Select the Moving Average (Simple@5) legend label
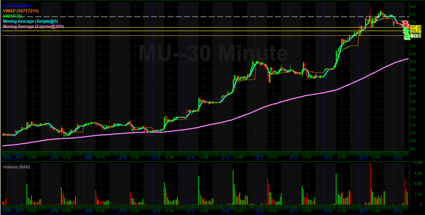This screenshot has height=215, width=425. pyautogui.click(x=30, y=21)
